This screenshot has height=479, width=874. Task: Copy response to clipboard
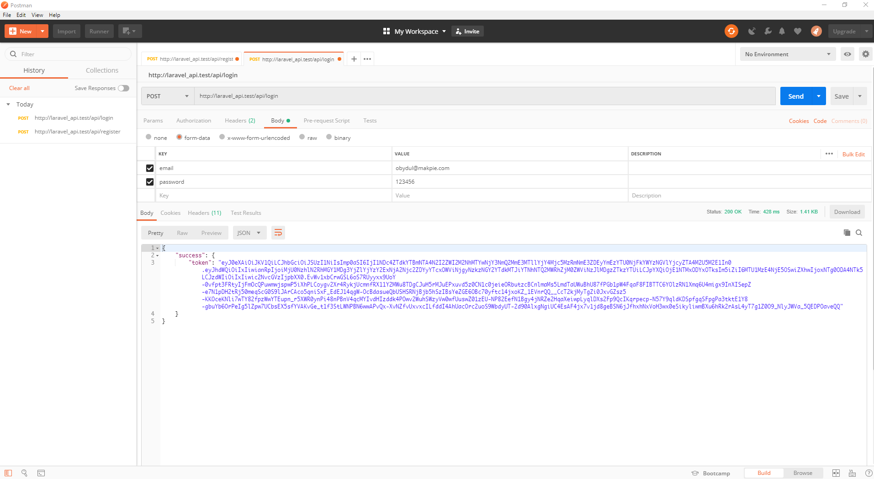tap(847, 233)
